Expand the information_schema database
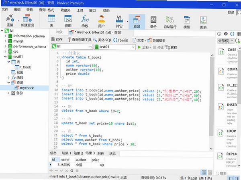 pos(6,36)
